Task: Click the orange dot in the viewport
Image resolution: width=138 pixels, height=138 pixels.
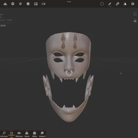Action: (x=121, y=73)
